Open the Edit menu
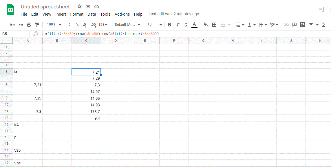The width and height of the screenshot is (331, 167). tap(35, 14)
